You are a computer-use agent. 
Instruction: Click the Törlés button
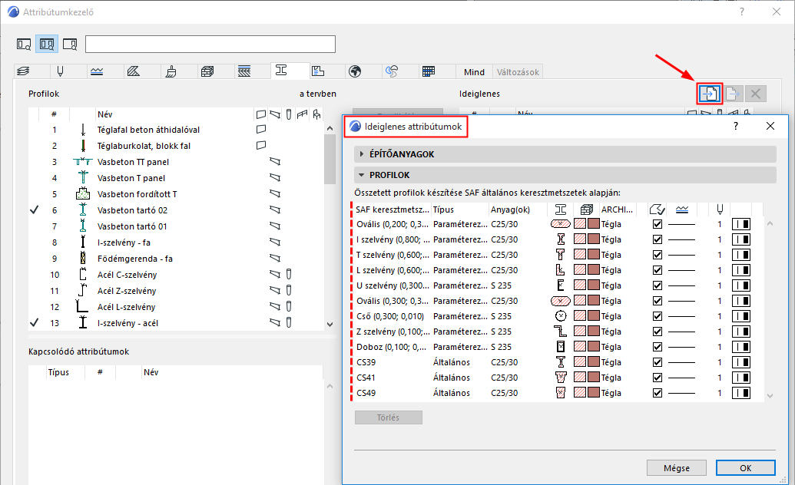[x=389, y=417]
